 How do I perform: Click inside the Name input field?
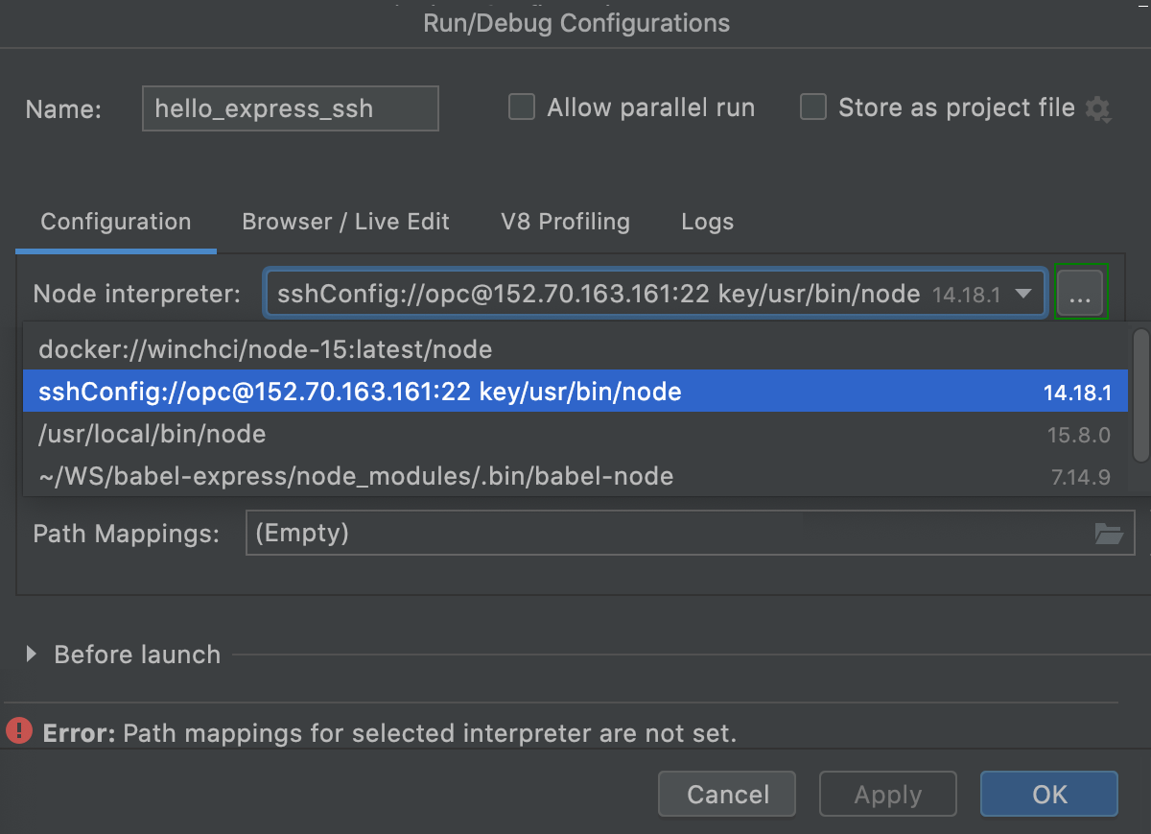(x=290, y=108)
